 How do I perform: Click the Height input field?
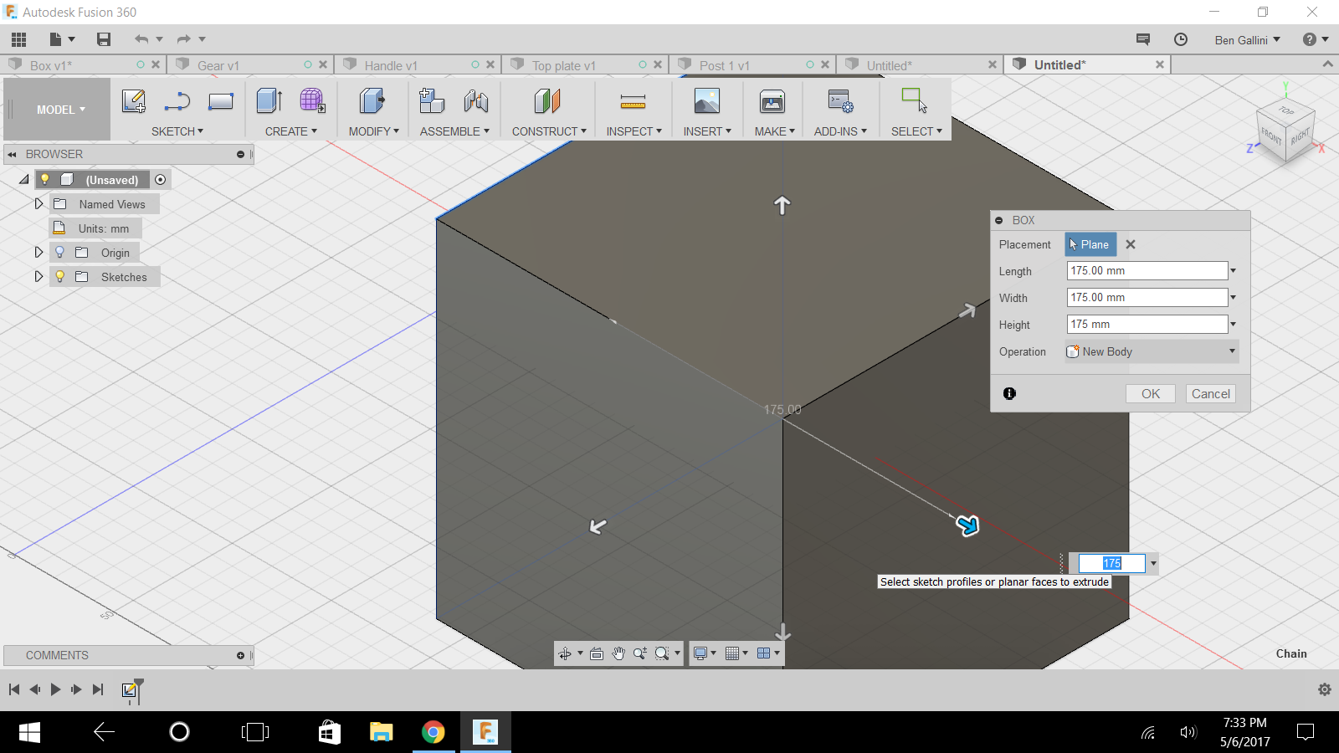(1147, 324)
